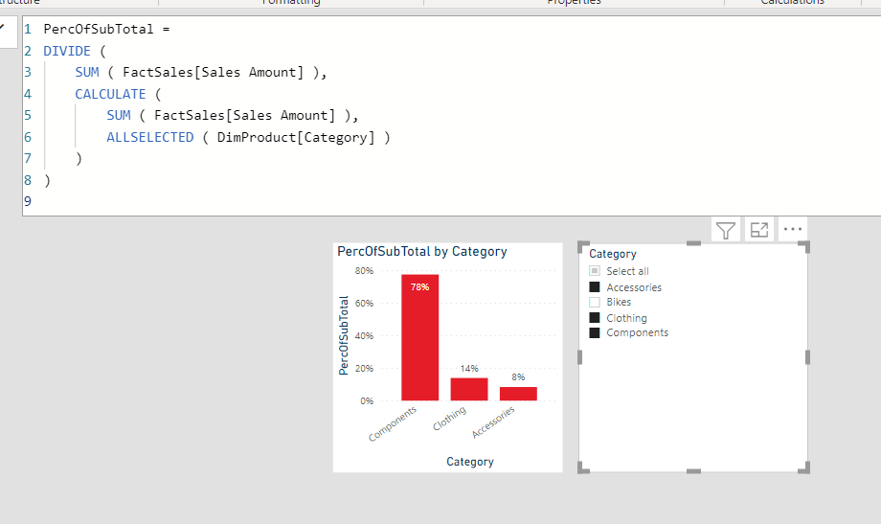Screen dimensions: 881x524
Task: Click the measure name PercOfSubTotal in line 1
Action: point(99,30)
